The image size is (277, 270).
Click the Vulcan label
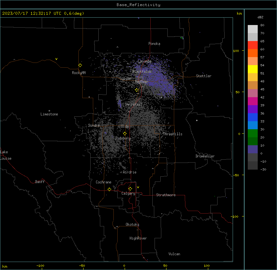174,254
